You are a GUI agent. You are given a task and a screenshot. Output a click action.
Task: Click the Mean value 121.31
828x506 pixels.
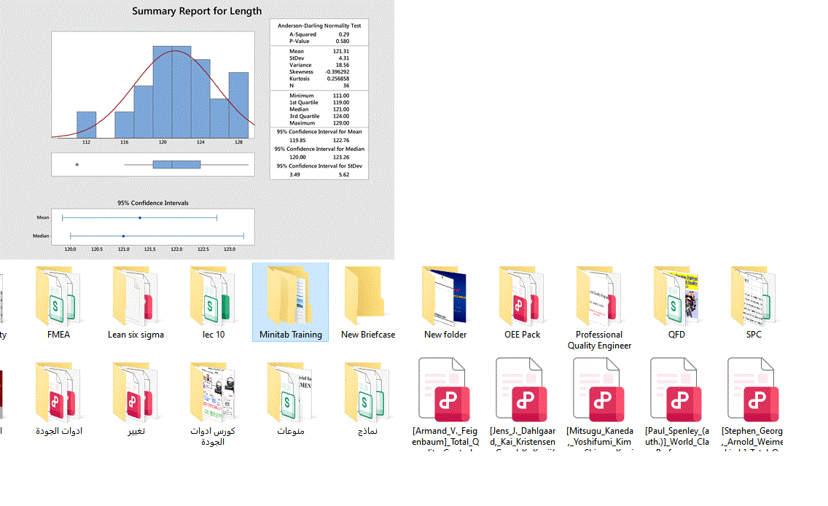pos(340,51)
